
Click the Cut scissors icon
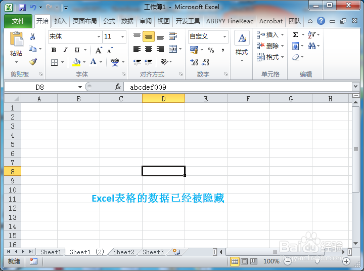[x=32, y=36]
